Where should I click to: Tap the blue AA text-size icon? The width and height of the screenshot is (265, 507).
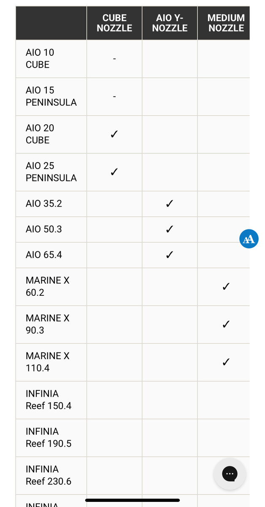[249, 239]
